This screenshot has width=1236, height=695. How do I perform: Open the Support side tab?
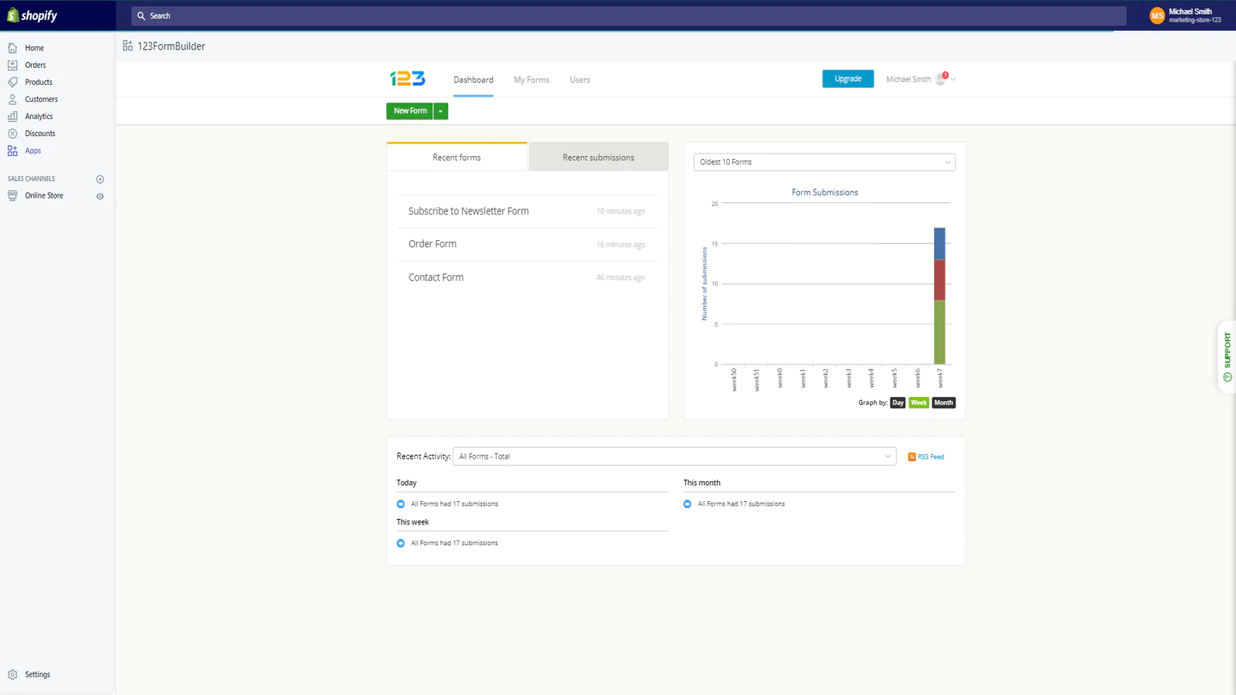(x=1227, y=357)
